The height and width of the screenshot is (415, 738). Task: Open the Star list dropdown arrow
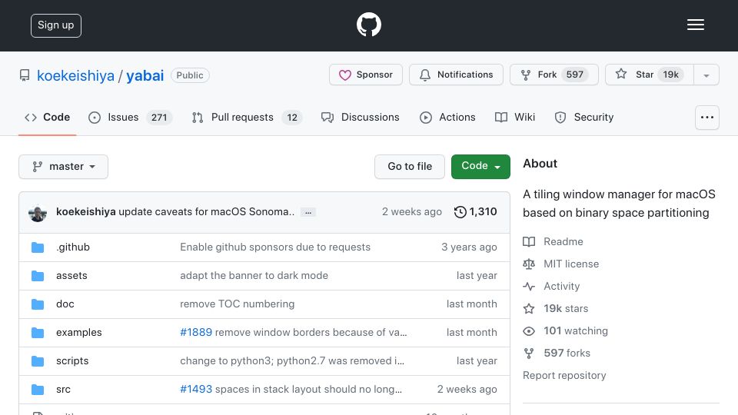(x=706, y=75)
